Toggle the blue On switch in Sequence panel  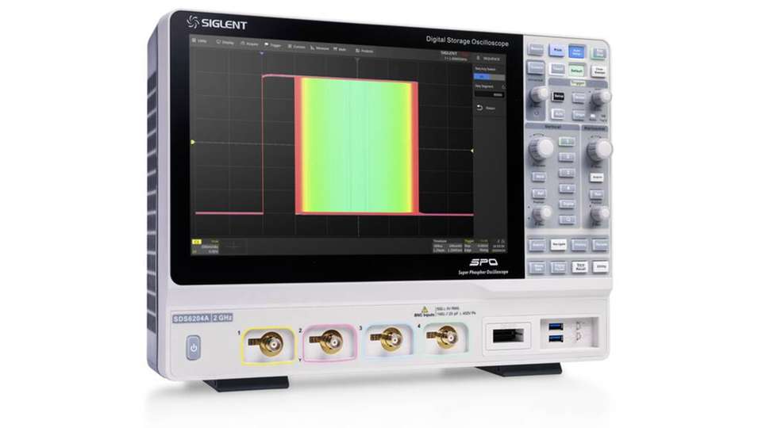pos(489,77)
